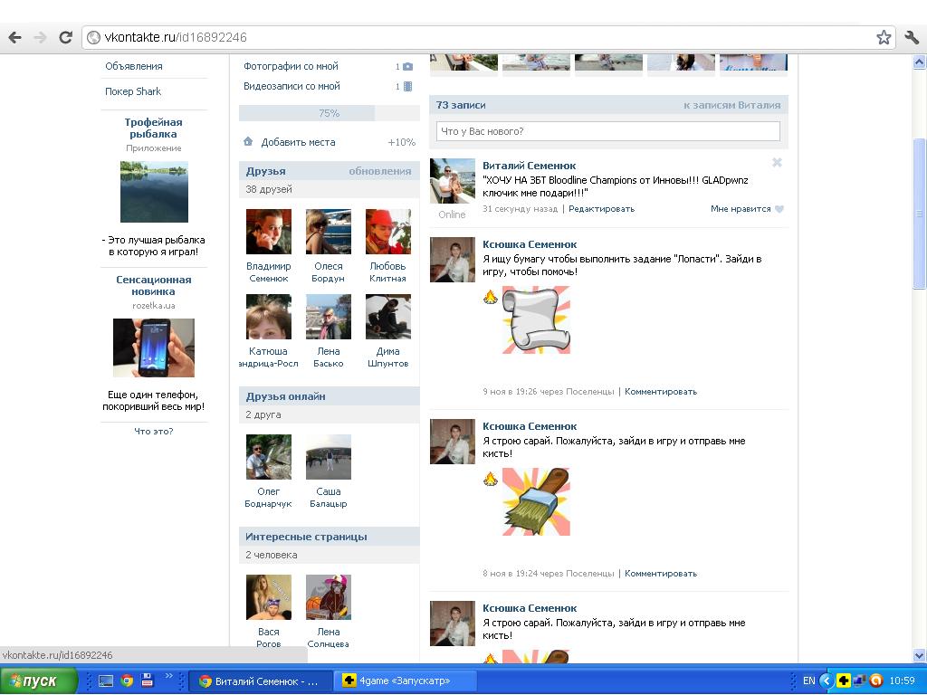Click the browser reload button
This screenshot has height=695, width=927.
pyautogui.click(x=65, y=37)
